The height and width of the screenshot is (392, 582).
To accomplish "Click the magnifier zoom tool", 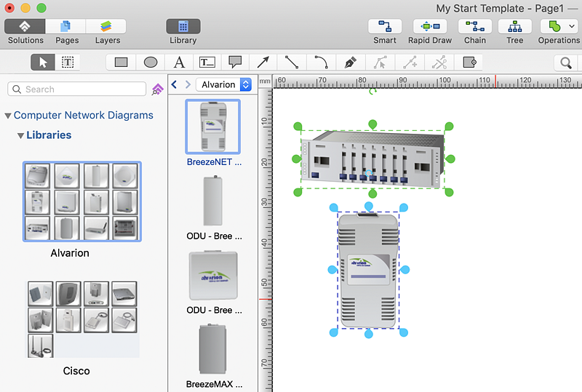I will pyautogui.click(x=565, y=63).
